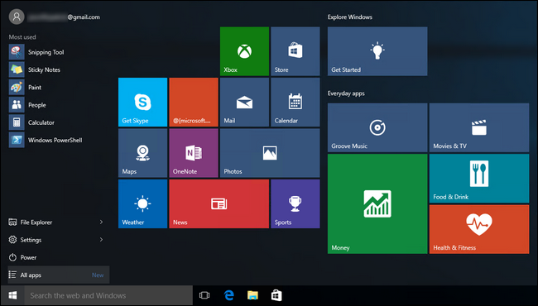Open People from Most used list

pyautogui.click(x=58, y=105)
